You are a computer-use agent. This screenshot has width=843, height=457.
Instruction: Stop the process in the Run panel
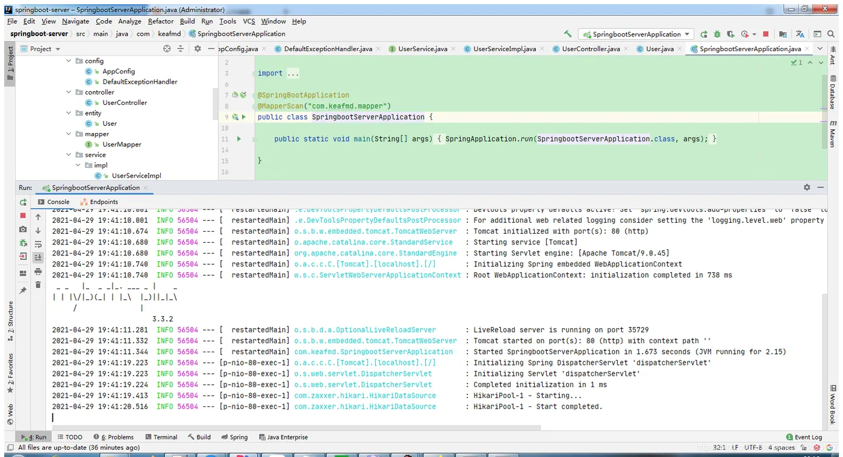(23, 216)
